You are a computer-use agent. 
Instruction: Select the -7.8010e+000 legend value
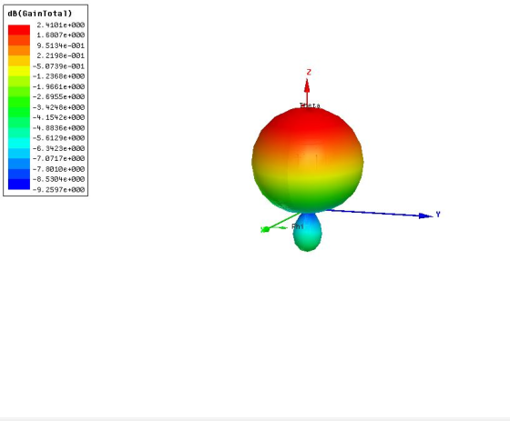click(59, 169)
